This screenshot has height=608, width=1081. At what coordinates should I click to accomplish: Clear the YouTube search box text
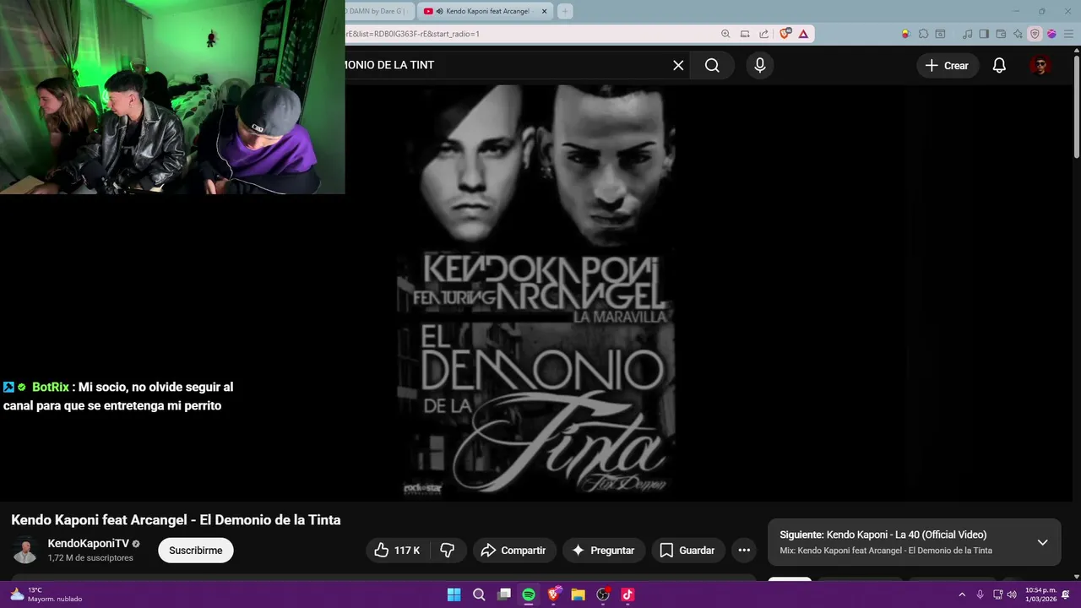pos(678,65)
